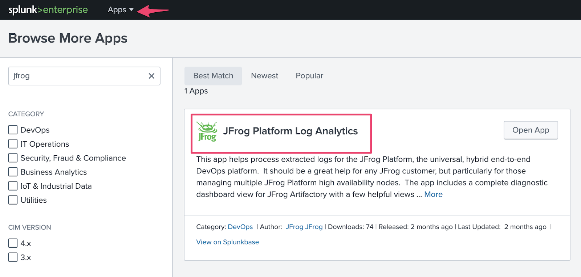Enable the DevOps category checkbox
This screenshot has width=581, height=277.
coord(13,130)
